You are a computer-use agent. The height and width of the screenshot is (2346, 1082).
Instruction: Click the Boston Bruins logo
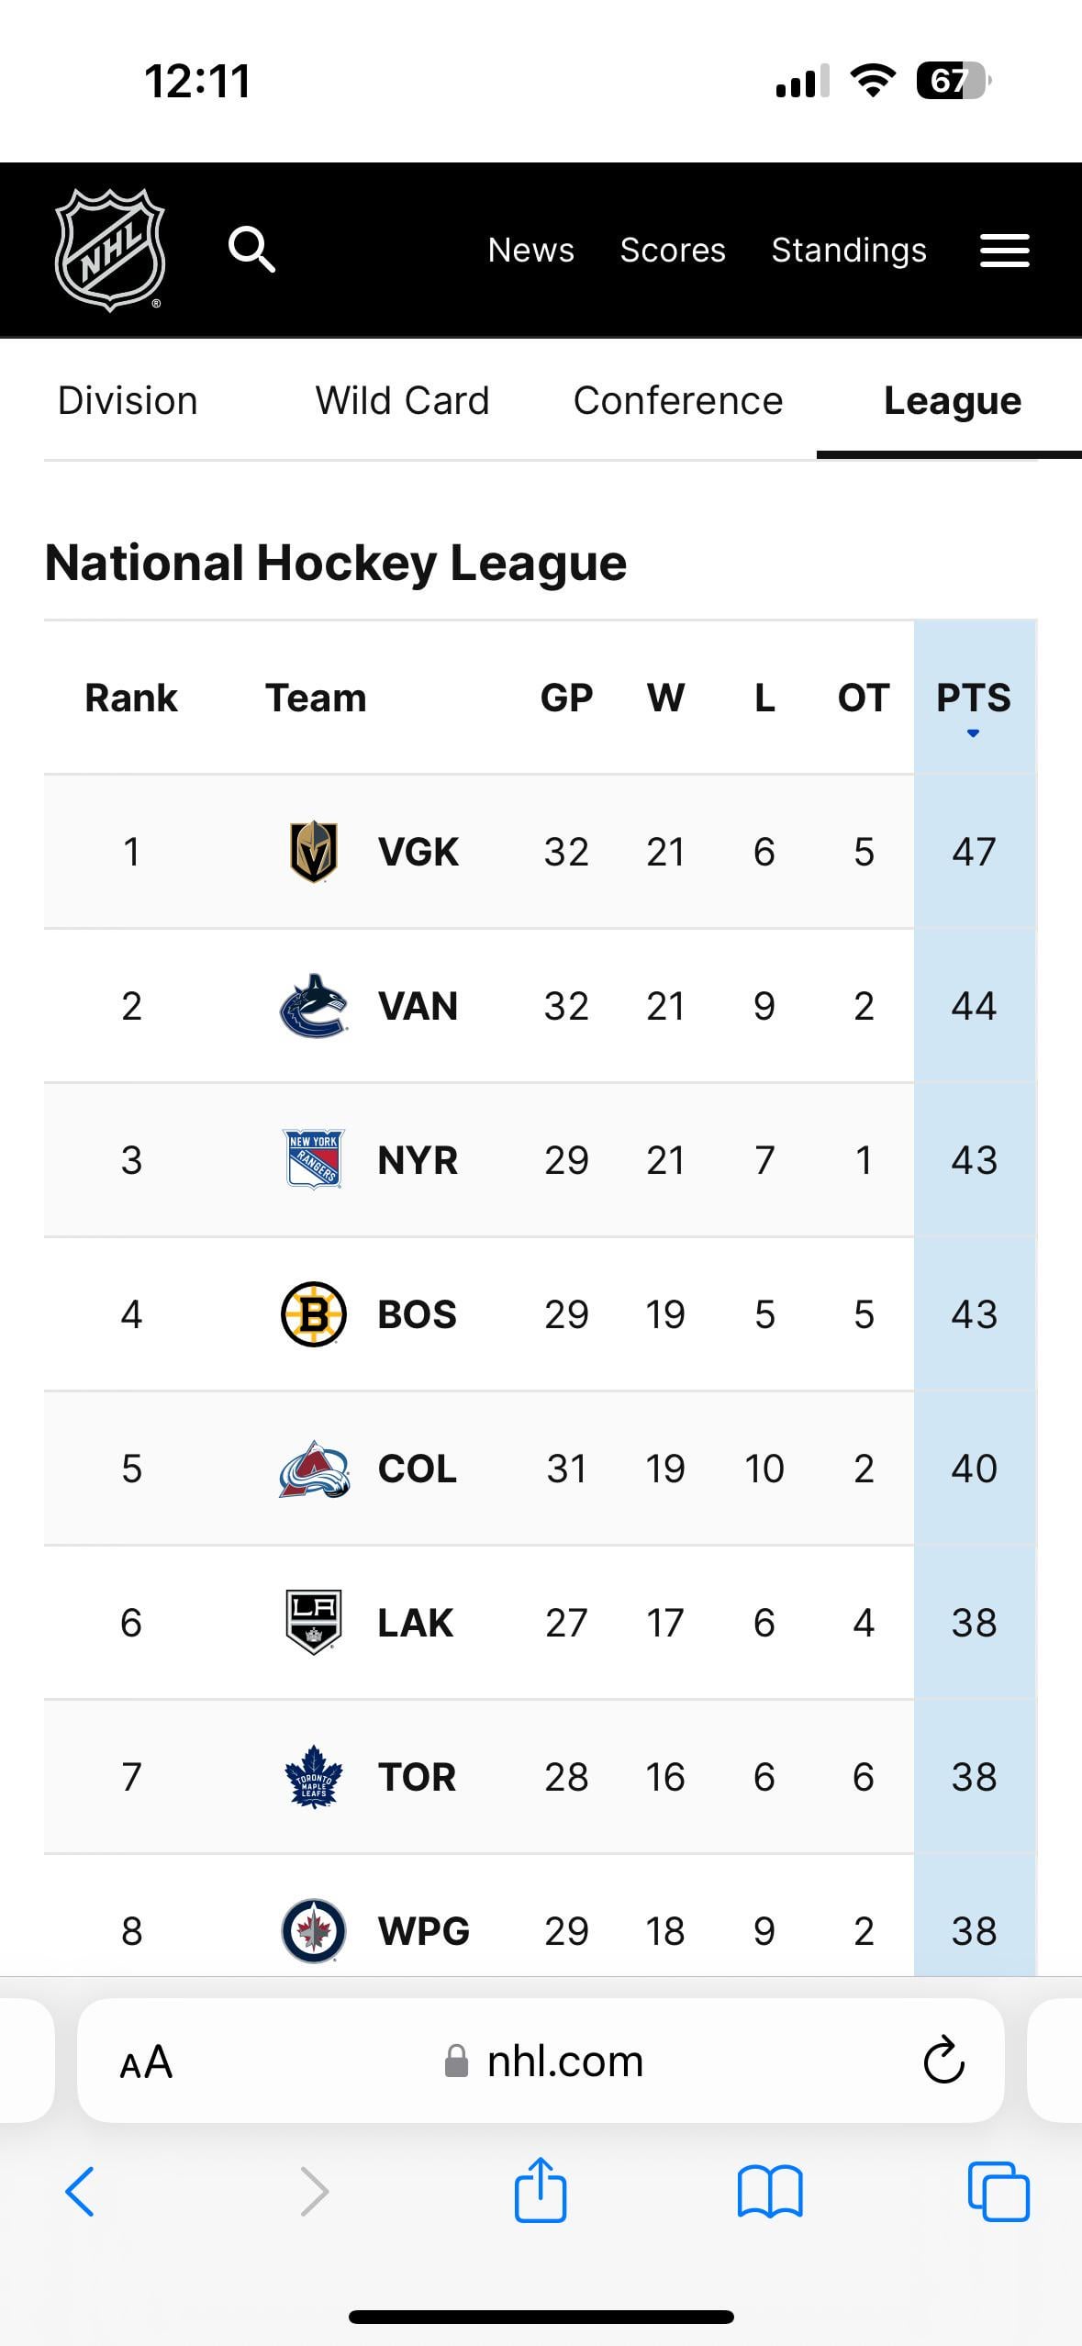(x=313, y=1314)
